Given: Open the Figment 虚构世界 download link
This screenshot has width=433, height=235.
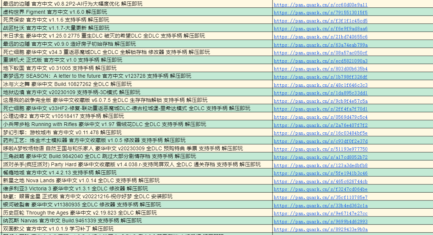Looking at the screenshot, I should pyautogui.click(x=320, y=12).
